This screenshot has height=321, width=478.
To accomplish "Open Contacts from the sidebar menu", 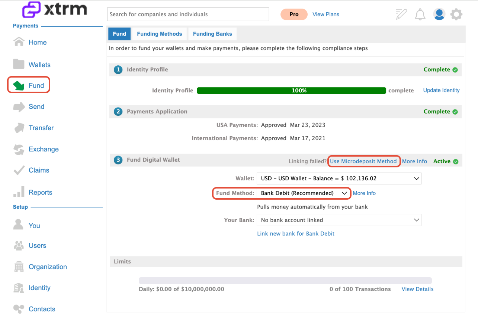I will click(42, 309).
